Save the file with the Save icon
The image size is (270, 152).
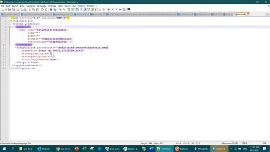click(10, 9)
